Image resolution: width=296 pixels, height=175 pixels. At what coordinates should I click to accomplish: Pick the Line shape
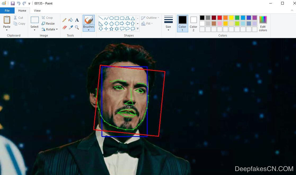coord(101,18)
